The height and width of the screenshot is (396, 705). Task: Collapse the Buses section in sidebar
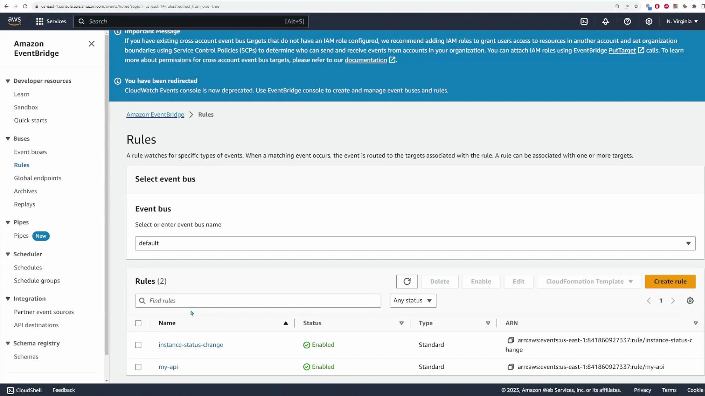7,138
